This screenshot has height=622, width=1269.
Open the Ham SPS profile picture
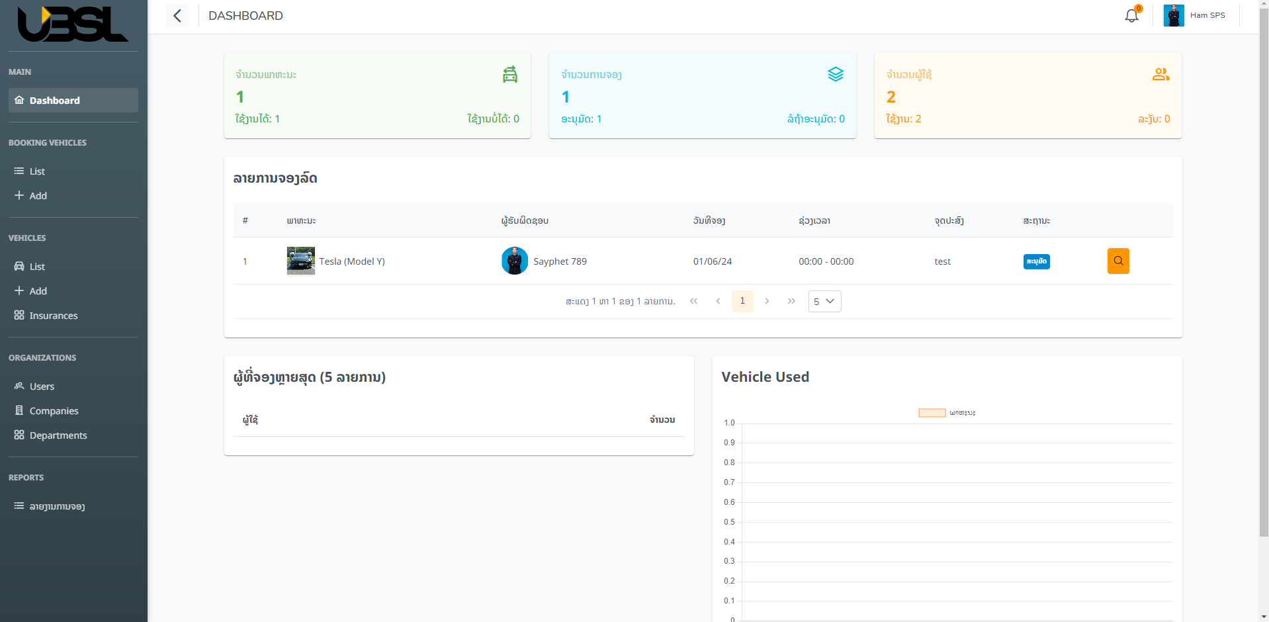1173,15
